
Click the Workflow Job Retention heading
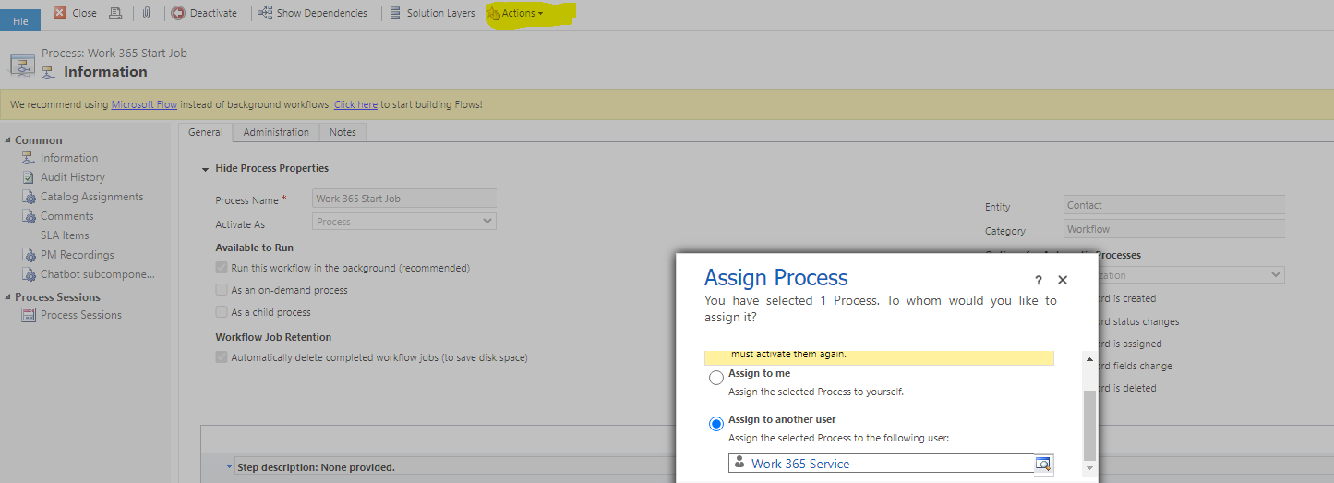tap(273, 337)
